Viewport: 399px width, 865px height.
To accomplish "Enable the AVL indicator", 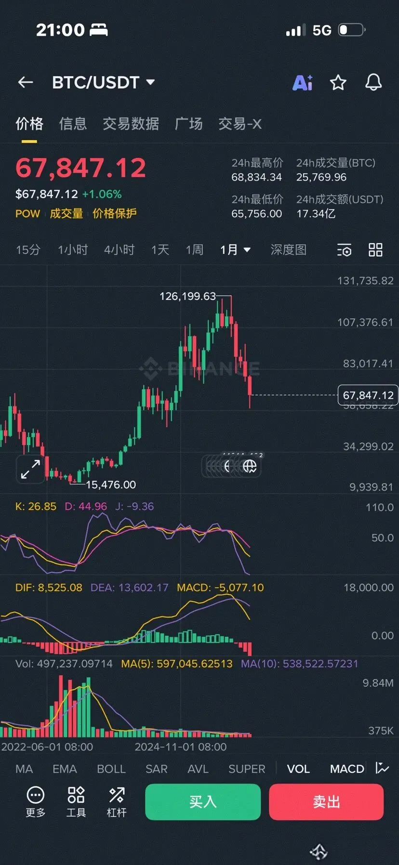I will pos(198,769).
